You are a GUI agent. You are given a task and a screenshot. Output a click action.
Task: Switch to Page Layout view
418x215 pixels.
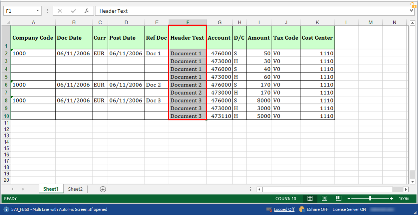[x=324, y=199]
